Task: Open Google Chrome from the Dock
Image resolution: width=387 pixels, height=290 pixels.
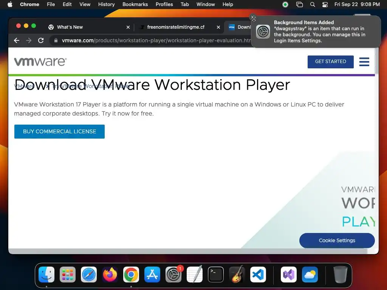Action: (x=131, y=275)
